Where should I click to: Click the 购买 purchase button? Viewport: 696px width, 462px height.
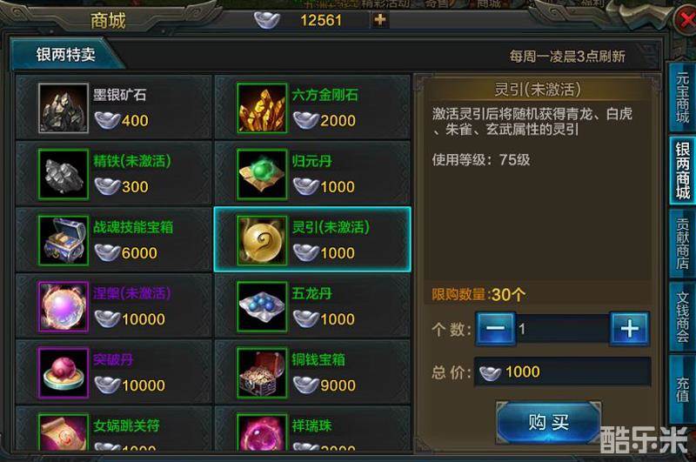coord(549,422)
